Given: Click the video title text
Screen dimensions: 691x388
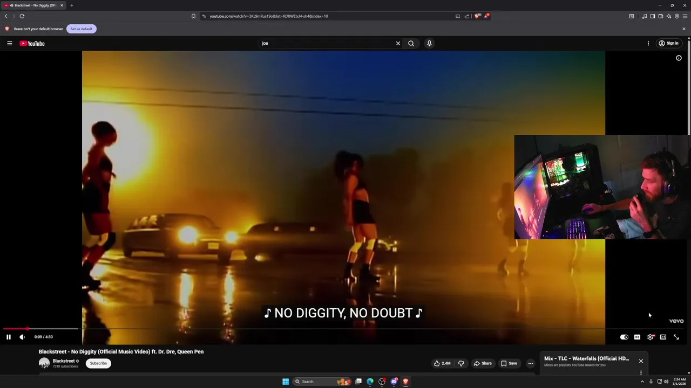Looking at the screenshot, I should (x=121, y=351).
